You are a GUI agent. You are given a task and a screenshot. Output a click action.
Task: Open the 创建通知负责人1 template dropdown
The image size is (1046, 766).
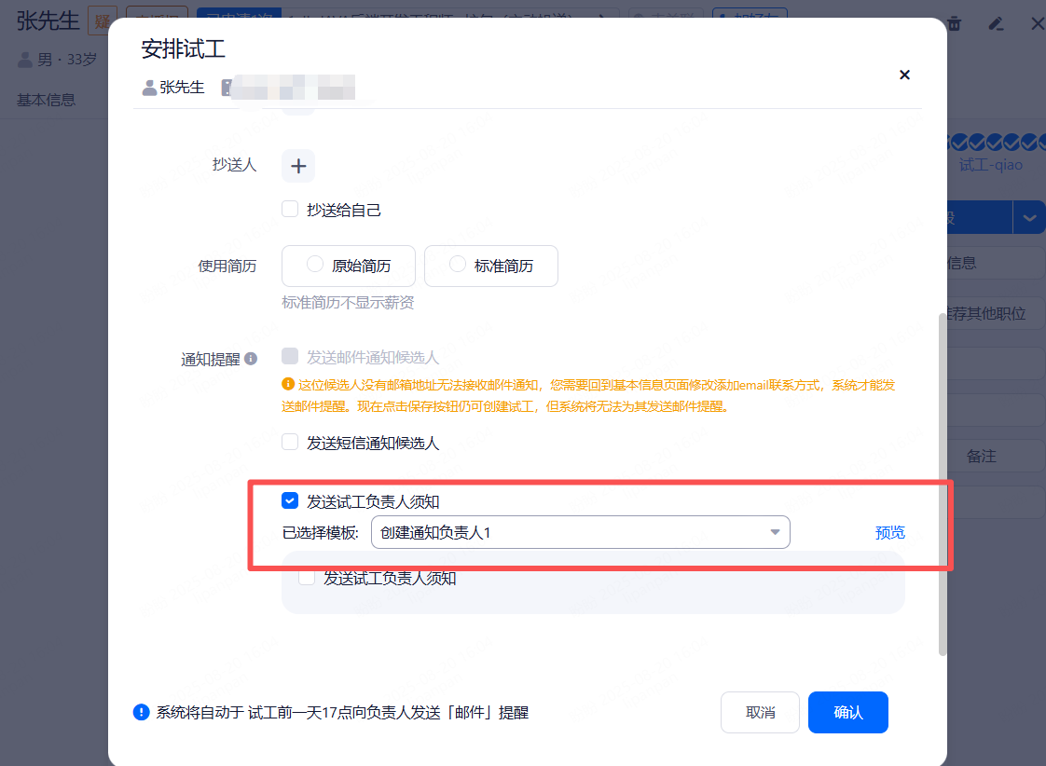click(x=580, y=532)
